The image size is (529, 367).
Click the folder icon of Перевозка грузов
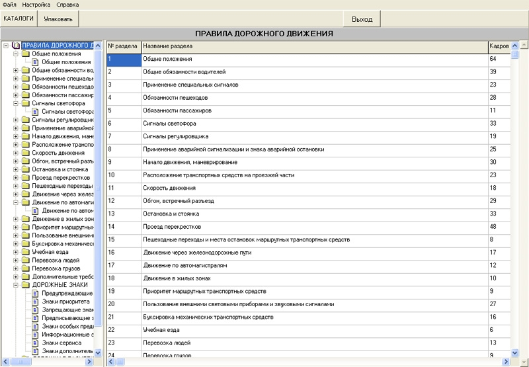tap(26, 268)
